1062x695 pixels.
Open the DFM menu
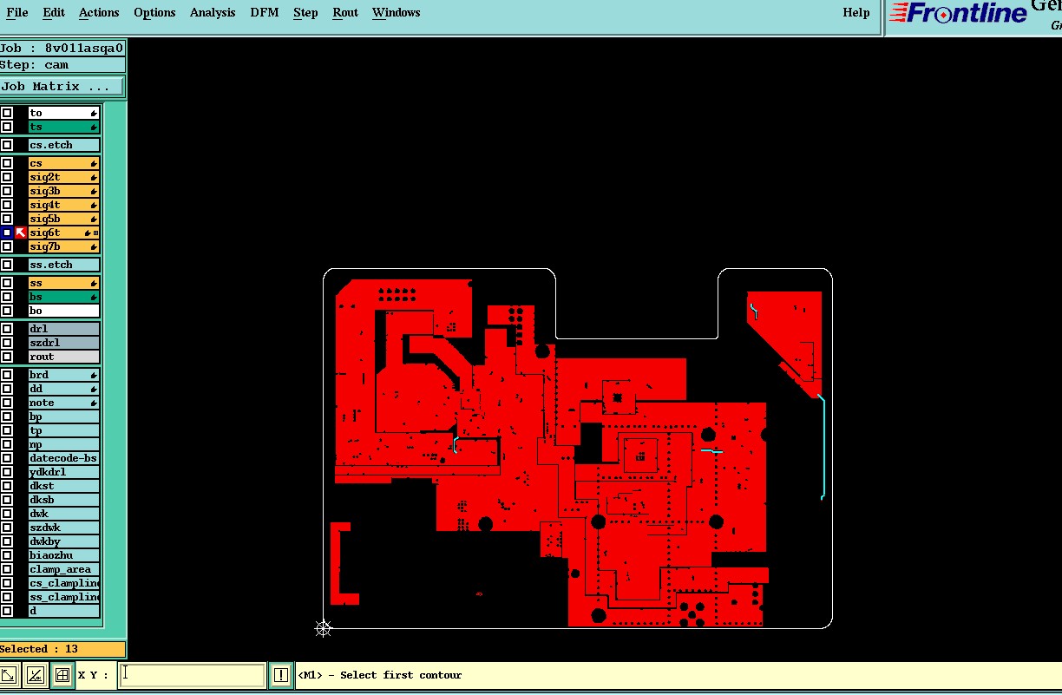(x=265, y=12)
